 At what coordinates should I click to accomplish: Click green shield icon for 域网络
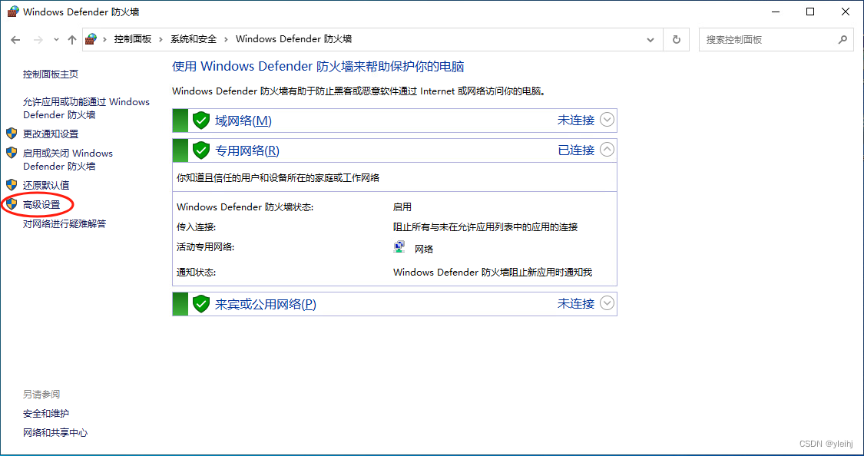[x=201, y=120]
